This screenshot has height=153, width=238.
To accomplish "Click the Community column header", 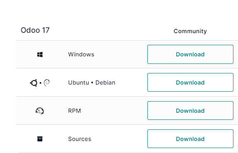I will point(190,31).
